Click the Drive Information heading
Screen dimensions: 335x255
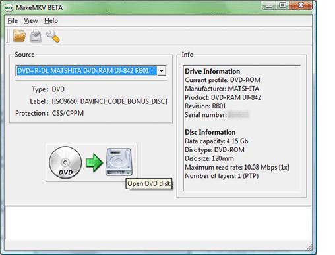(212, 71)
